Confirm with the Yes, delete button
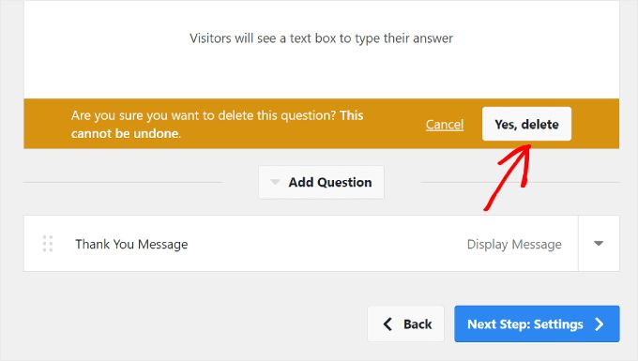 [x=526, y=124]
